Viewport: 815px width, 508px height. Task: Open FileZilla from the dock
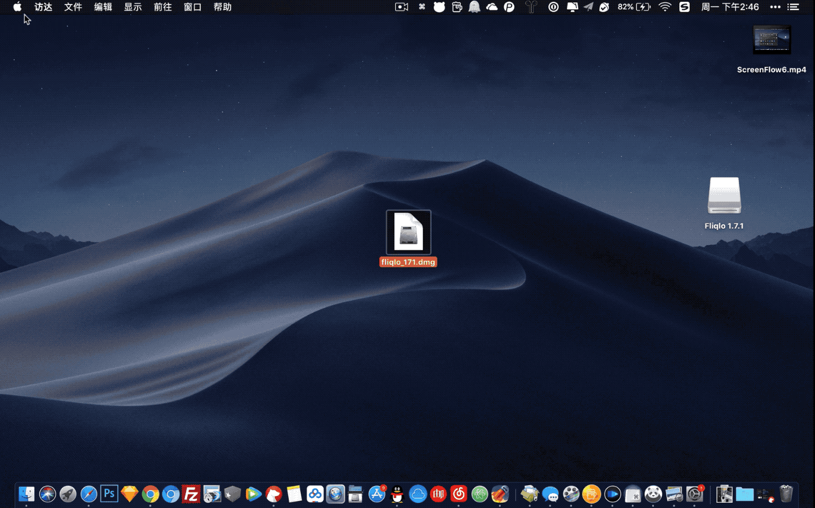[191, 494]
